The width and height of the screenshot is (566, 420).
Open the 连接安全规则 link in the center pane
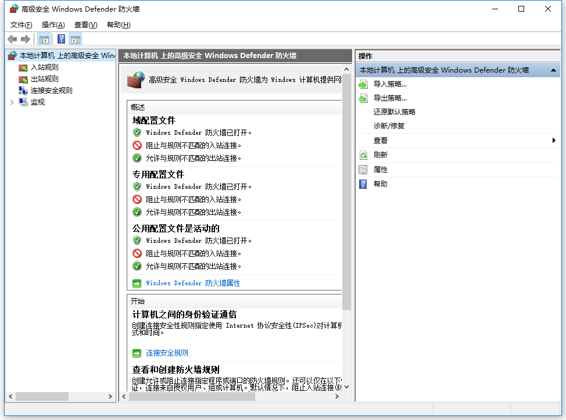(x=167, y=353)
